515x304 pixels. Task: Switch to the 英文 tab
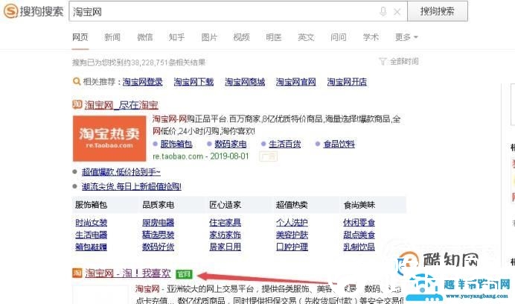click(x=306, y=37)
